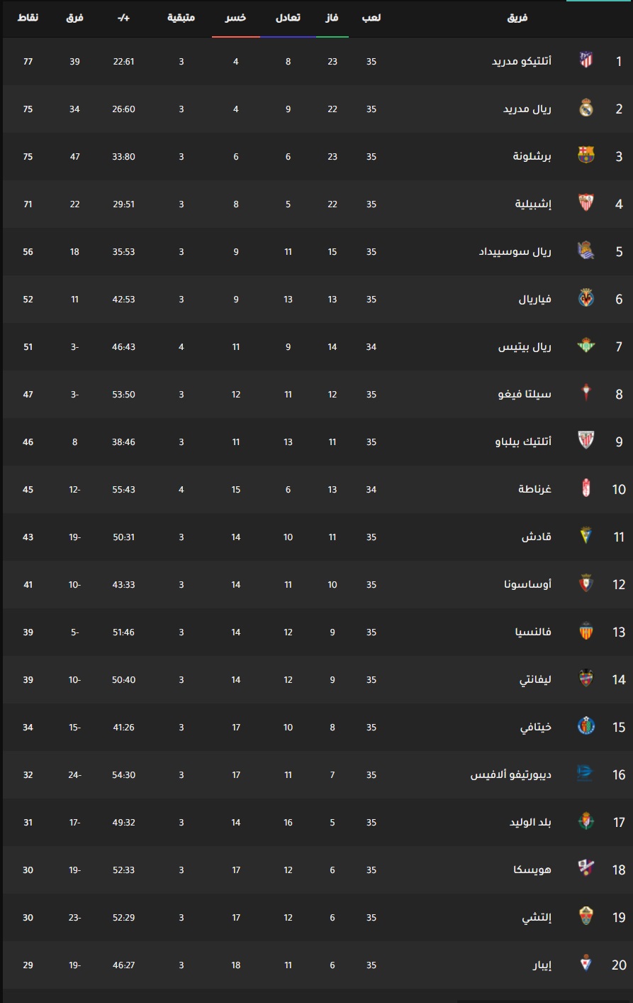The image size is (633, 1003).
Task: Click the Deportivo Alavés logo
Action: (x=586, y=773)
